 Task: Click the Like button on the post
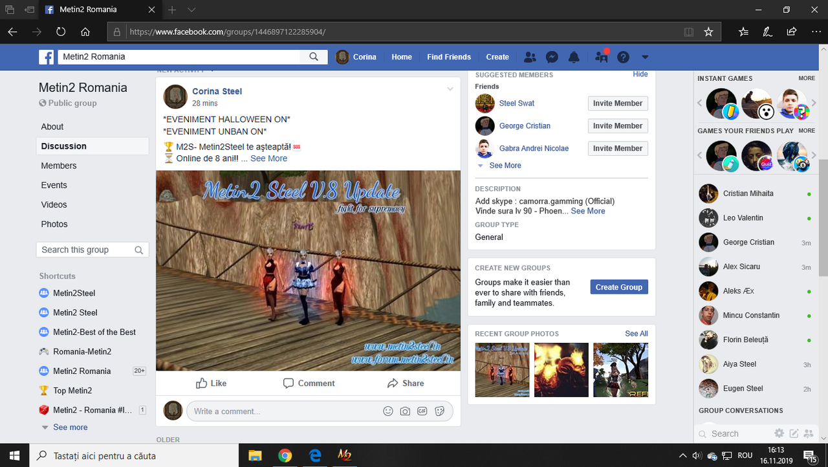click(x=212, y=383)
